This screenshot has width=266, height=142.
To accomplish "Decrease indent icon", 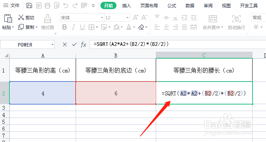I will [x=184, y=17].
